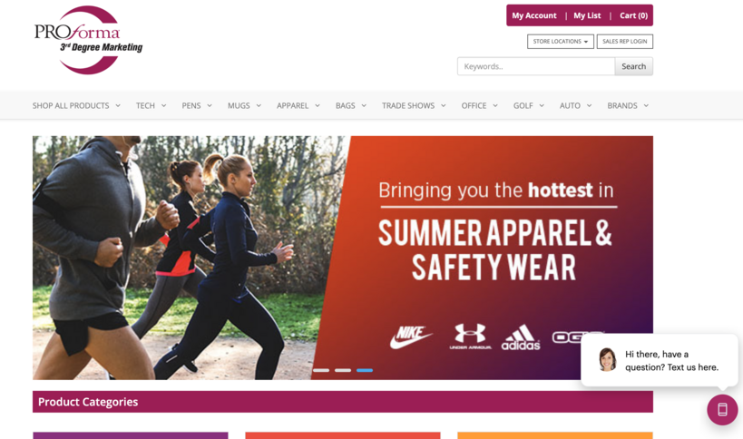Open the Golf menu item
743x439 pixels.
528,105
